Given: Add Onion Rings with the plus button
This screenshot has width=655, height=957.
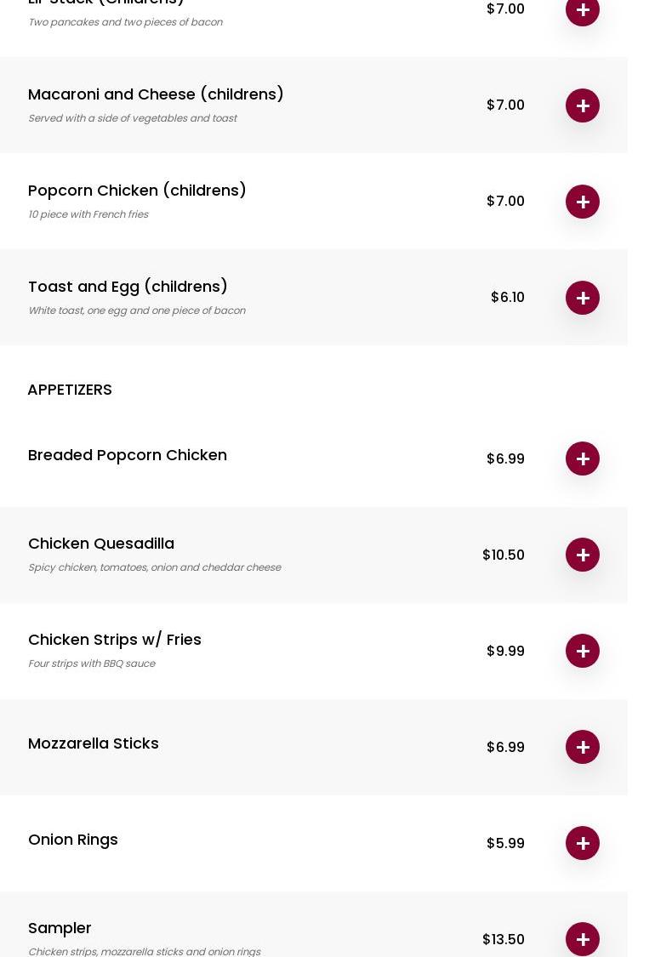Looking at the screenshot, I should 583,843.
